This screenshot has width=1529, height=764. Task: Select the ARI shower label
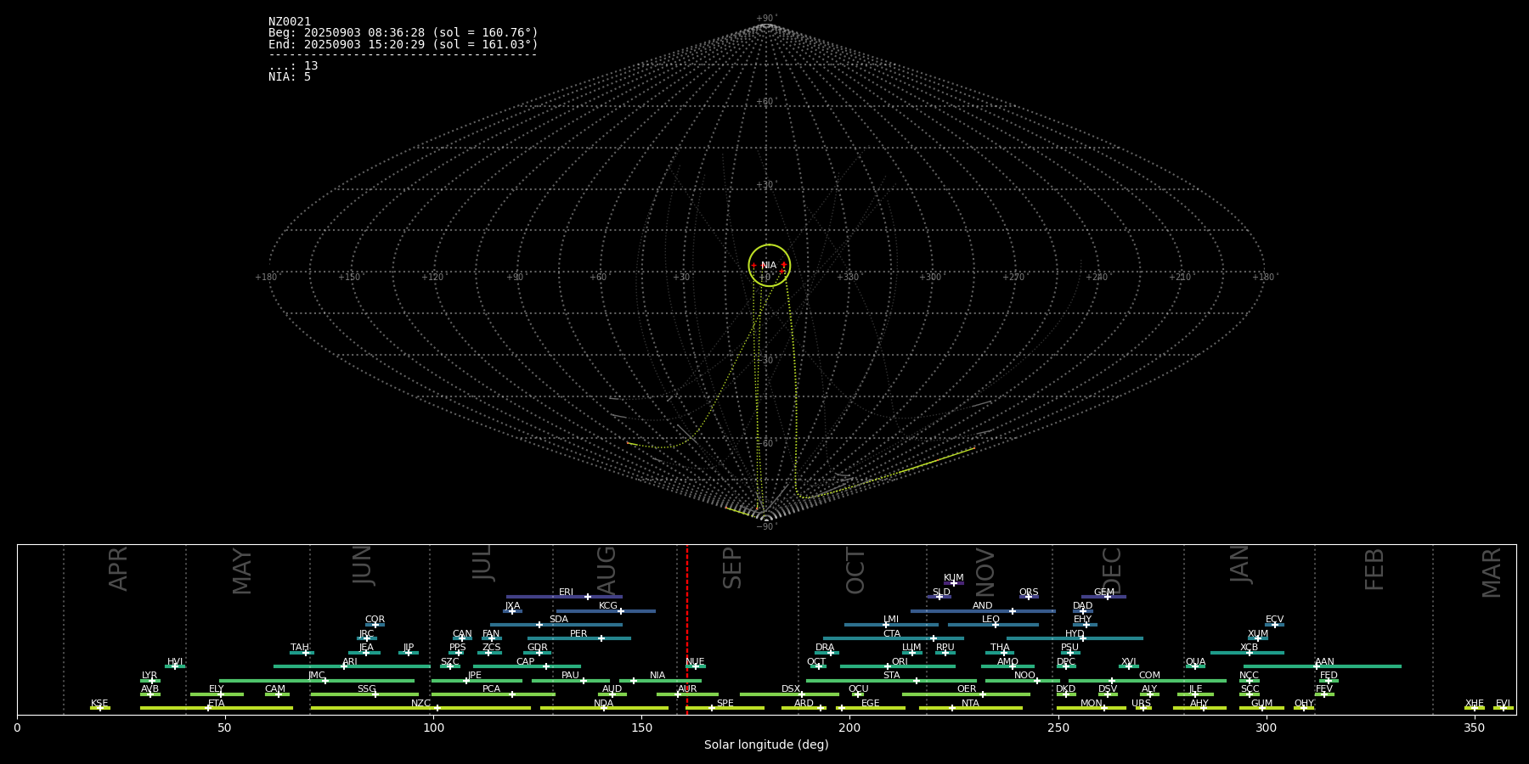tap(350, 662)
